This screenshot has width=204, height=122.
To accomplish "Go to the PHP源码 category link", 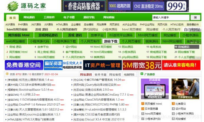I will coord(23,24).
